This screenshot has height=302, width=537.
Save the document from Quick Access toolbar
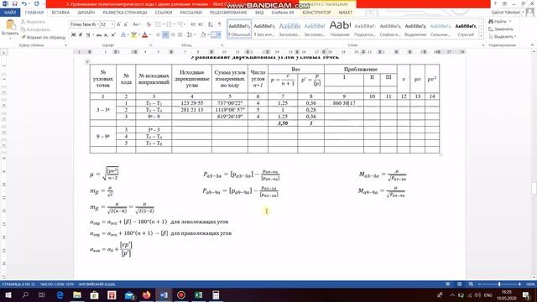click(14, 3)
